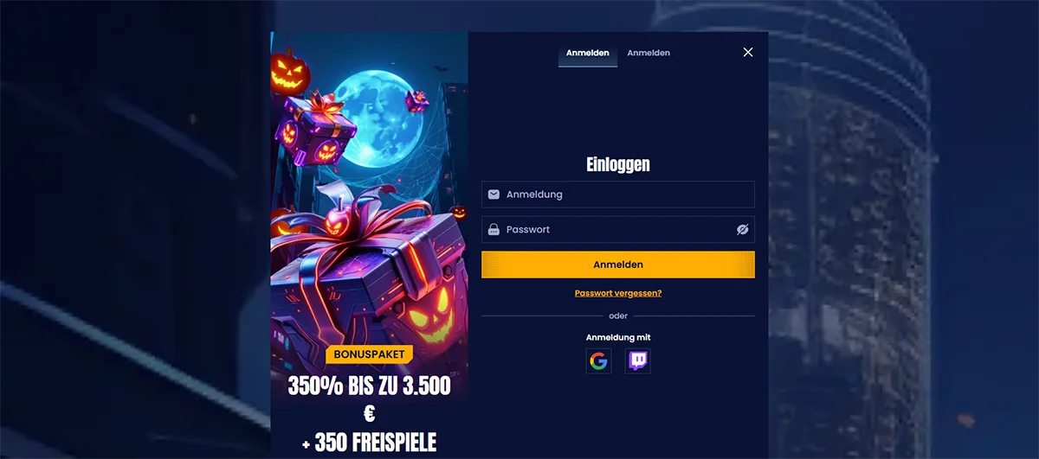
Task: Click the padlock icon in Passwort field
Action: (494, 230)
